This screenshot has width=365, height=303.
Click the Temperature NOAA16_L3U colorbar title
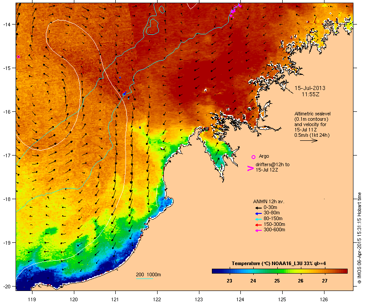click(x=279, y=263)
